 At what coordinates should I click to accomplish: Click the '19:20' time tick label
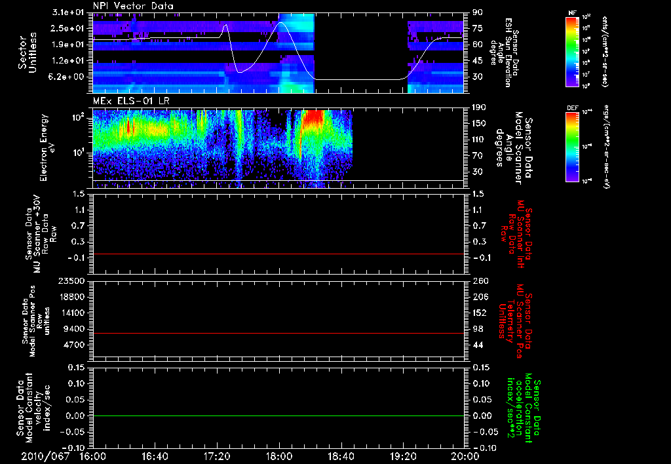[403, 456]
